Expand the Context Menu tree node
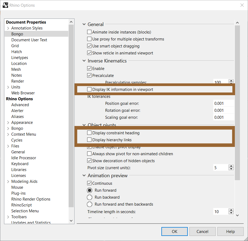The width and height of the screenshot is (248, 241). (8, 134)
